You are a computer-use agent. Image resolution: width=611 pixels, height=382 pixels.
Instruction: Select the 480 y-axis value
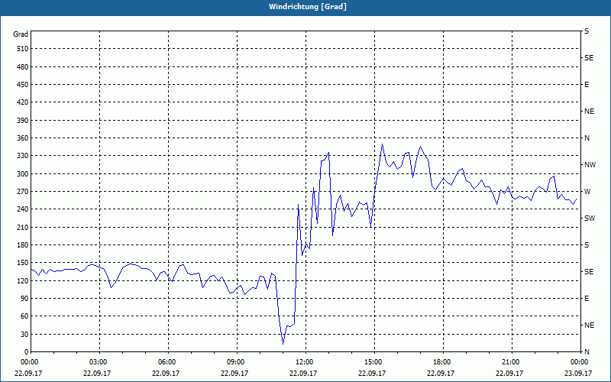pyautogui.click(x=23, y=66)
